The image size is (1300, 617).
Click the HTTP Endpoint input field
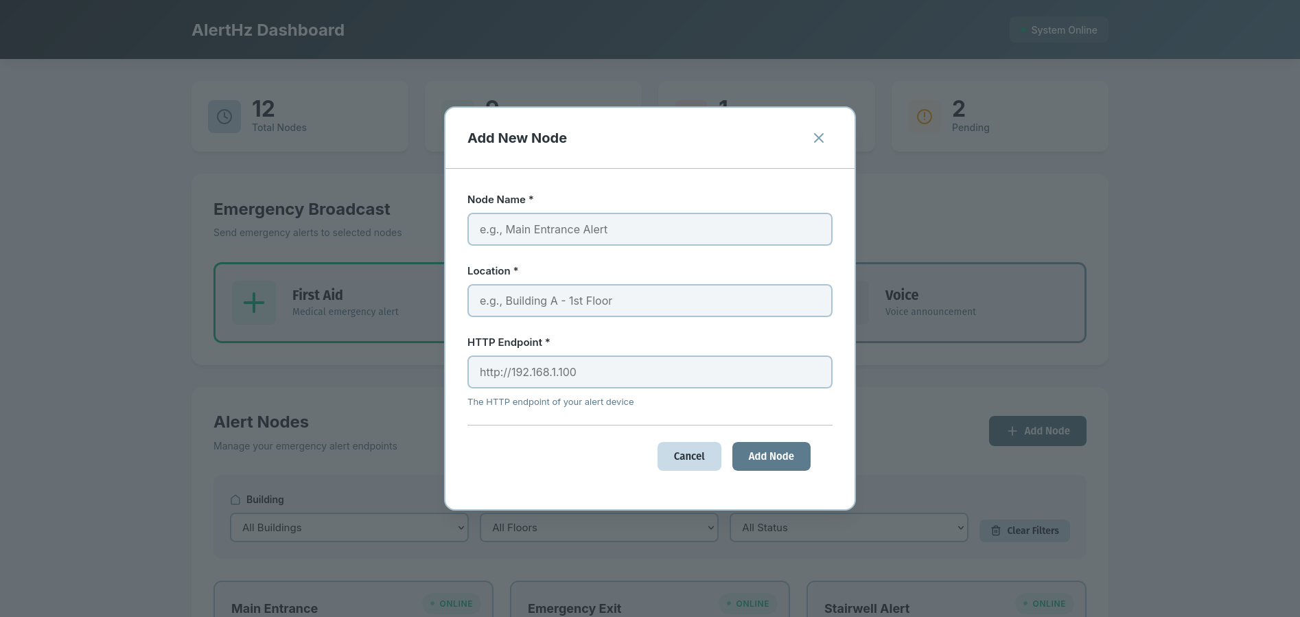click(649, 372)
